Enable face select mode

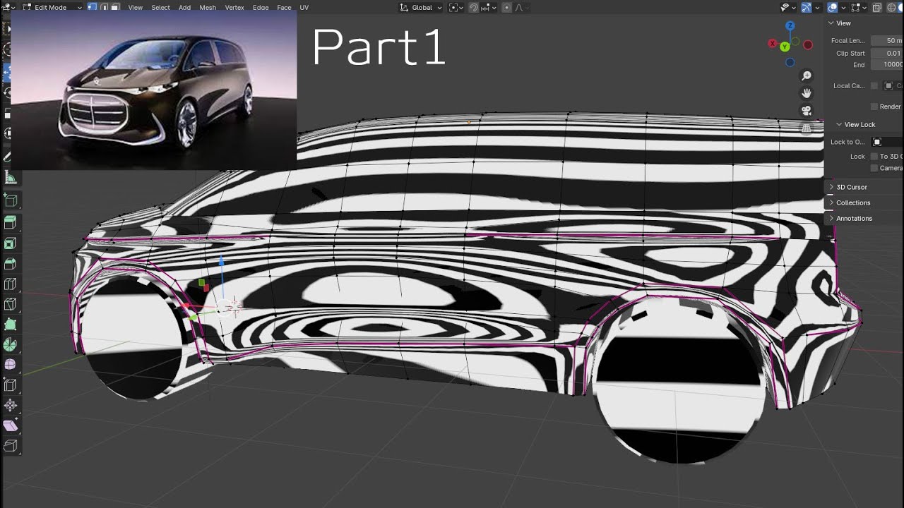pyautogui.click(x=114, y=7)
